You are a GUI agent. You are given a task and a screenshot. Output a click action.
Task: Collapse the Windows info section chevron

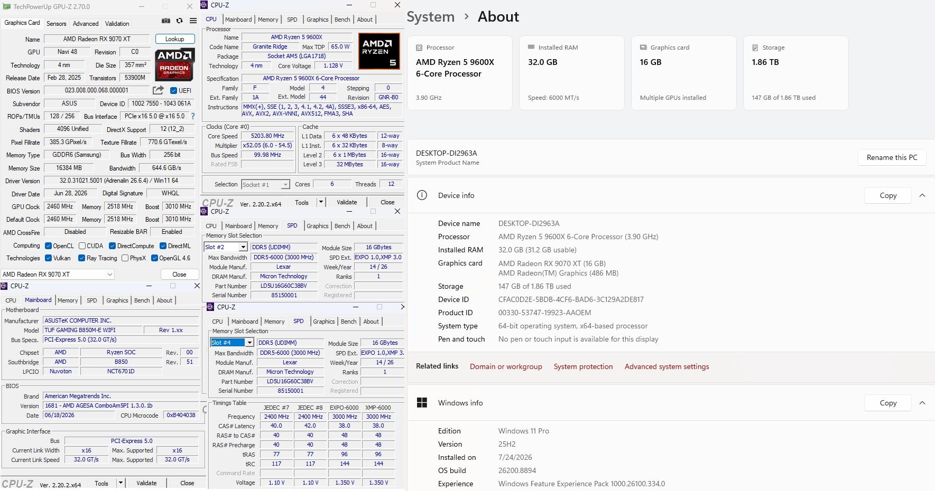pos(922,403)
